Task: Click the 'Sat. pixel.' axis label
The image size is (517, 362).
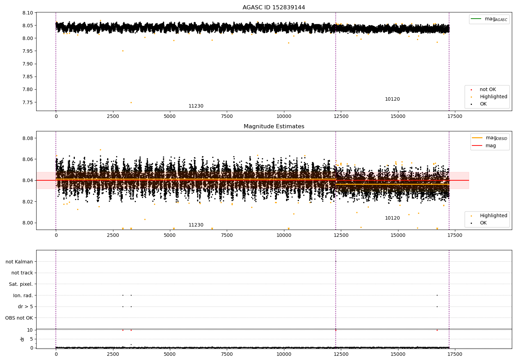Action: pyautogui.click(x=21, y=284)
